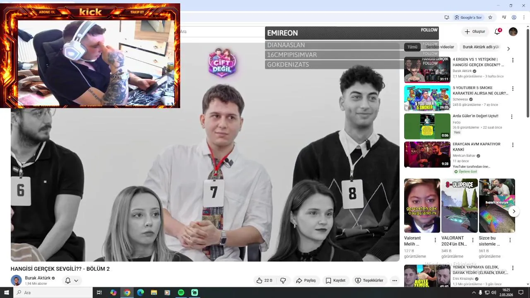The image size is (530, 298).
Task: Open options for VALORANT 2024'ün short
Action: click(x=473, y=240)
